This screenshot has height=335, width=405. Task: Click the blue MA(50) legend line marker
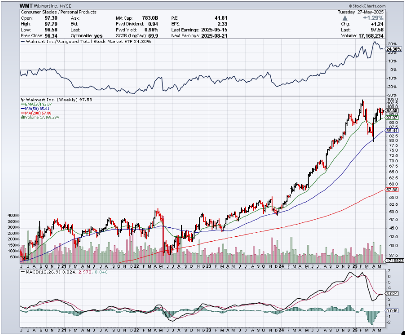coord(23,109)
